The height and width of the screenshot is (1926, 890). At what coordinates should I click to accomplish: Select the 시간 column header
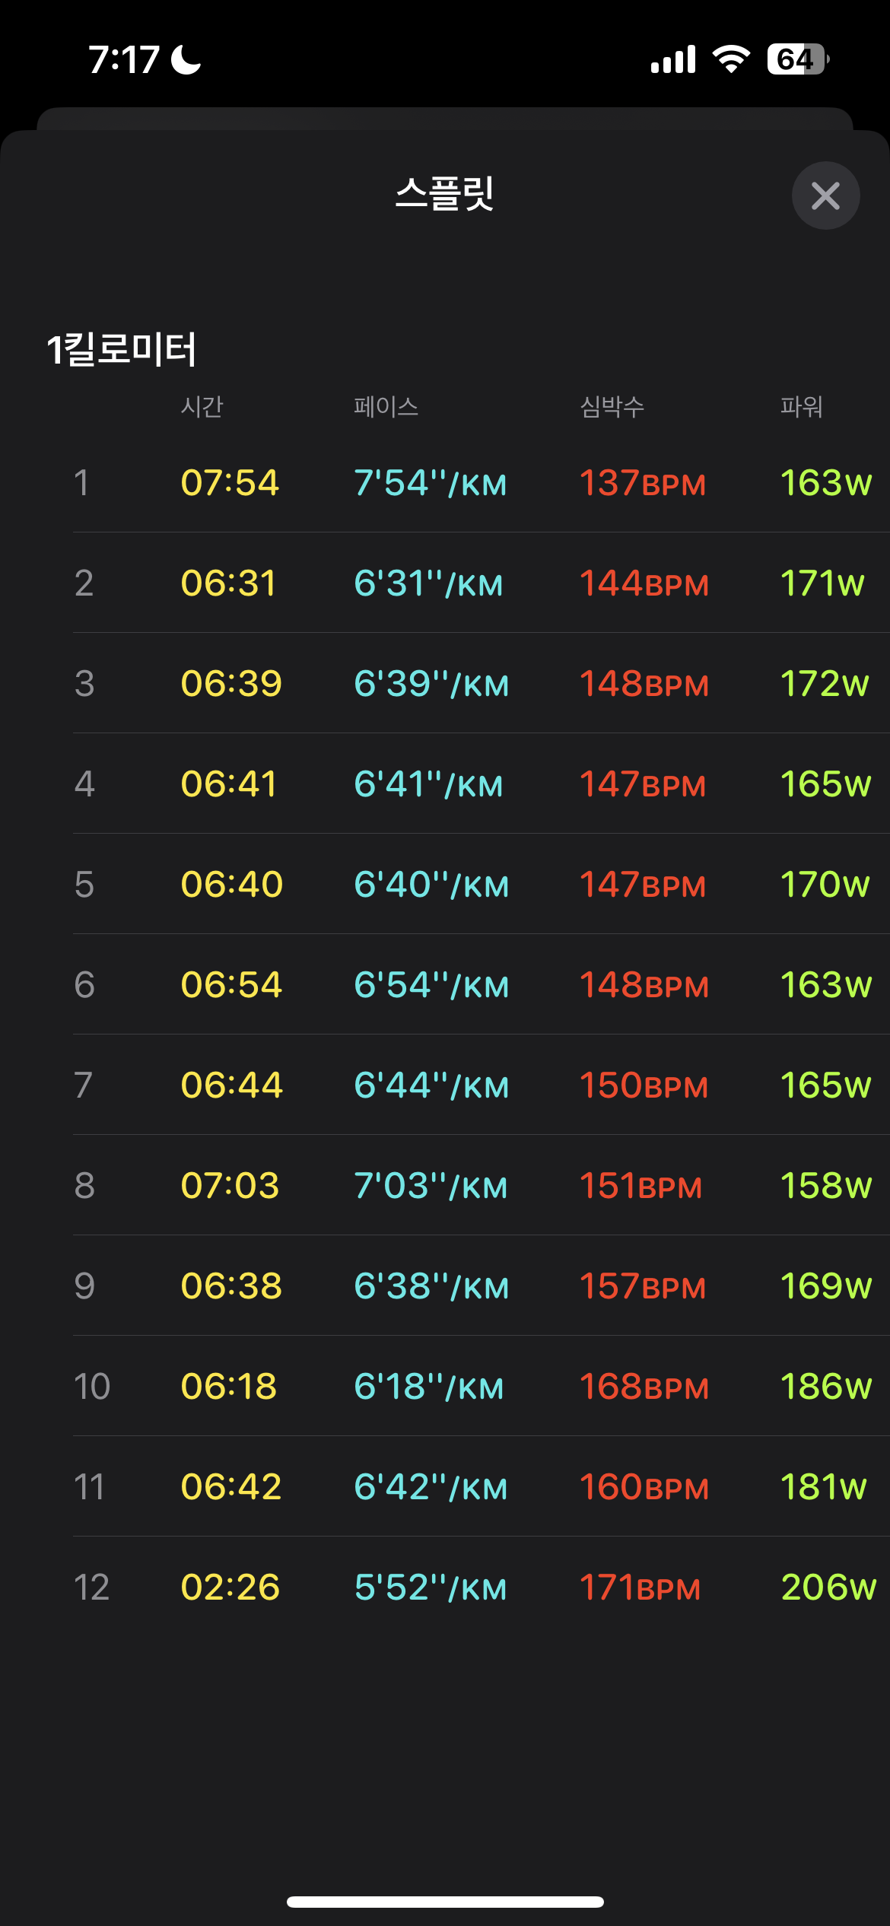[202, 406]
